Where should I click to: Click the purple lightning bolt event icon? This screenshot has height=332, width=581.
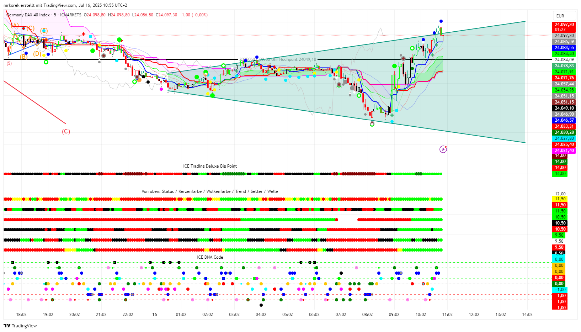click(x=443, y=149)
